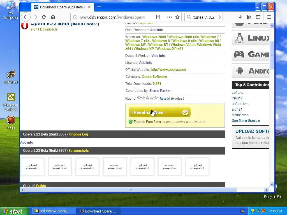Open contributor PKO17's profile
Viewport: 287px width, 215px height.
237,98
